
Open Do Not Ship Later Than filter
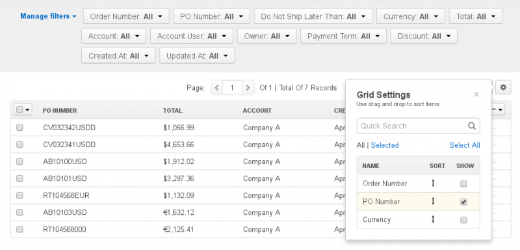[x=313, y=16]
